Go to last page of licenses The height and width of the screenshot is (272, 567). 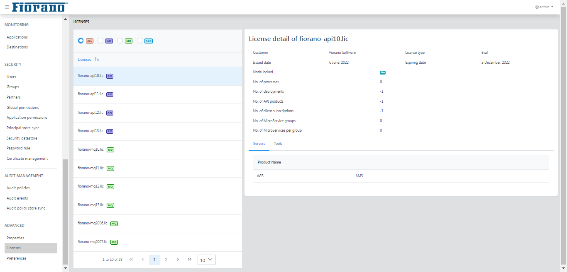click(190, 260)
